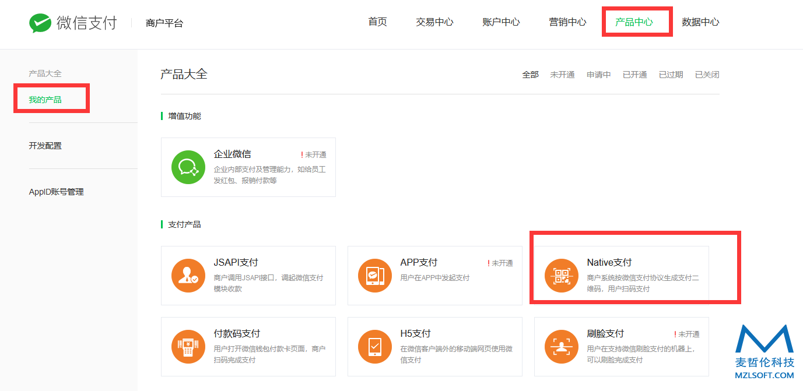The image size is (803, 391).
Task: Click the Native支付 card description text
Action: [643, 283]
